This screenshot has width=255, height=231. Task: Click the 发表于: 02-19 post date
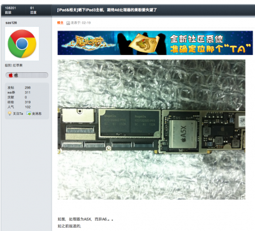pyautogui.click(x=80, y=22)
